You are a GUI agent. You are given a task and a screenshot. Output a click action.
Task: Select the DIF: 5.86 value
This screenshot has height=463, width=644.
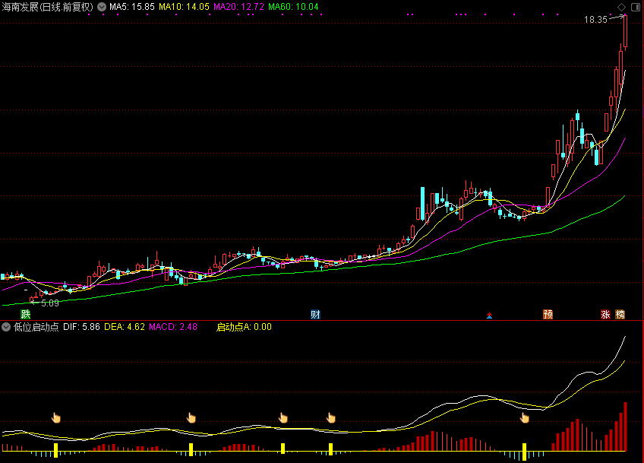(81, 328)
